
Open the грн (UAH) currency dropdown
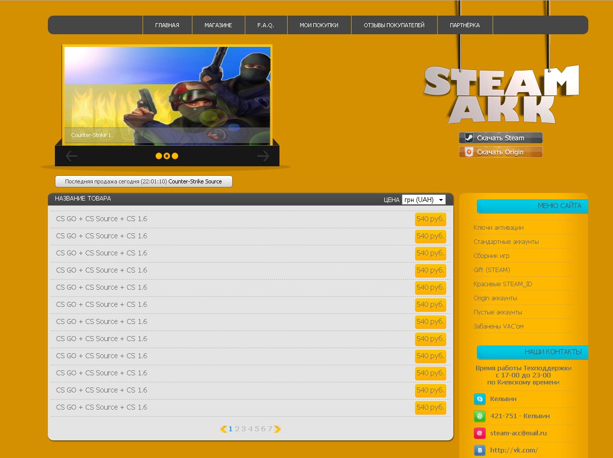click(x=424, y=200)
